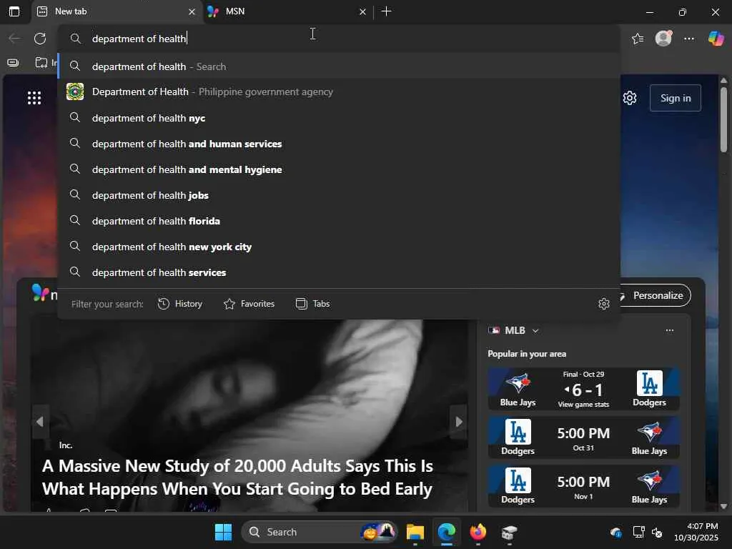732x549 pixels.
Task: Filter search by History
Action: 180,304
